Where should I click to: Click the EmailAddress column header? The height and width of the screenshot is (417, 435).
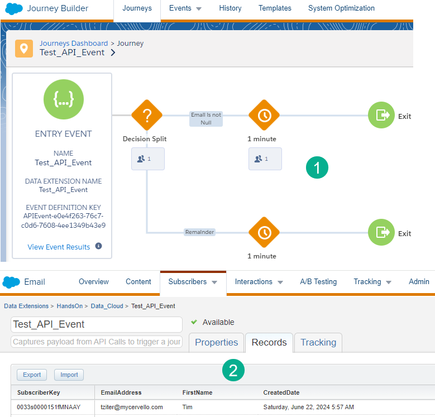click(121, 392)
